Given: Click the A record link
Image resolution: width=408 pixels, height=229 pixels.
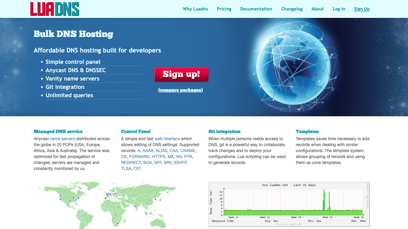Looking at the screenshot, I should [139, 151].
